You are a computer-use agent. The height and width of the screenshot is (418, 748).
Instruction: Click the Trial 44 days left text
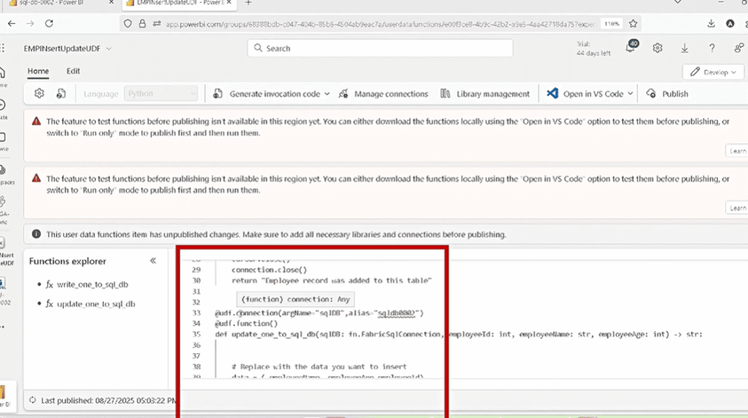point(593,48)
